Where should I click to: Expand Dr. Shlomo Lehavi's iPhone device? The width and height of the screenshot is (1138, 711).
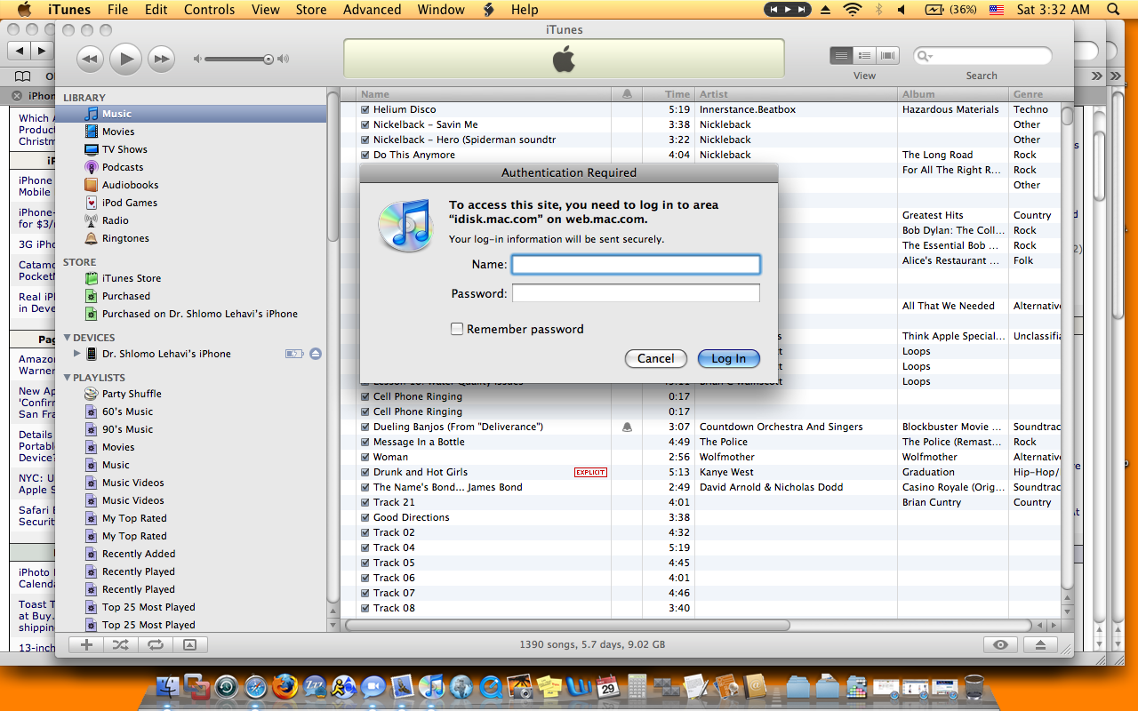[77, 354]
